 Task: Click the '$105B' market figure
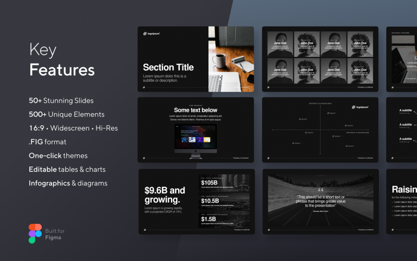[x=210, y=183]
